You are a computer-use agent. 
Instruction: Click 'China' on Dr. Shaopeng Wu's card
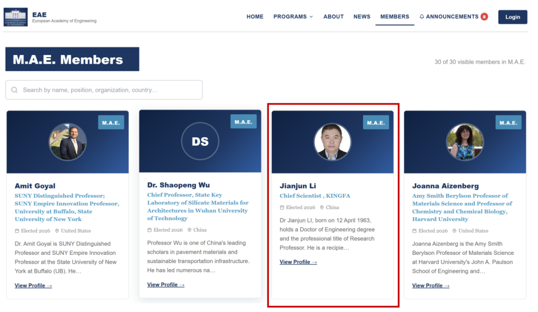tap(200, 230)
